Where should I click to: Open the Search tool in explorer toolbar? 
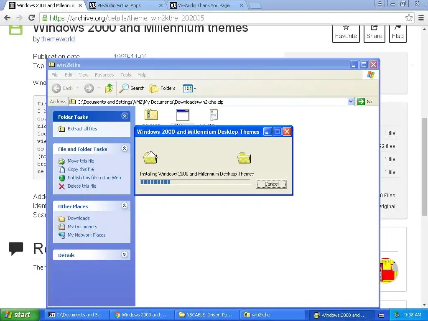click(x=132, y=88)
